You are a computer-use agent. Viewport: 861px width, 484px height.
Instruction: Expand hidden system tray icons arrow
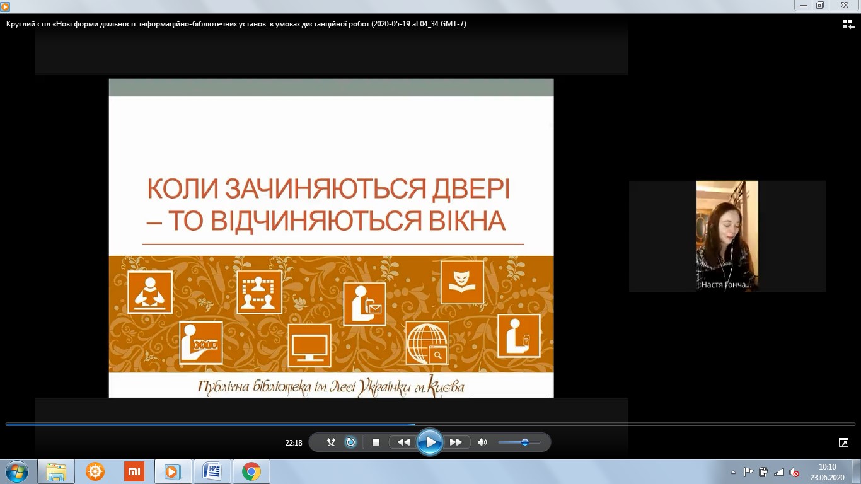tap(733, 472)
